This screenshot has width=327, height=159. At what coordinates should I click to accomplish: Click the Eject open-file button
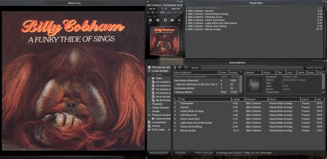tap(179, 20)
